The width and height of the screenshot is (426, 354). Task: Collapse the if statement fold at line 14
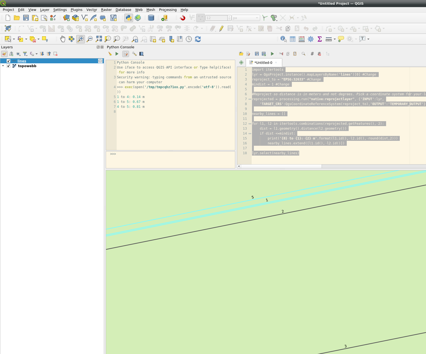tap(250, 133)
